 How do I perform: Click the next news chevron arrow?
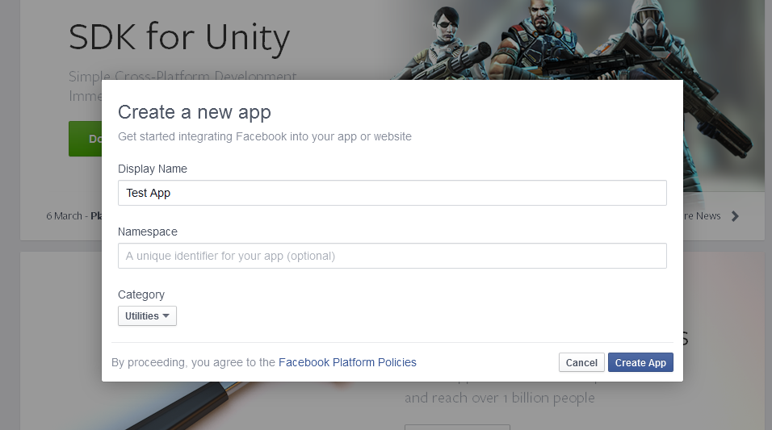(x=735, y=216)
